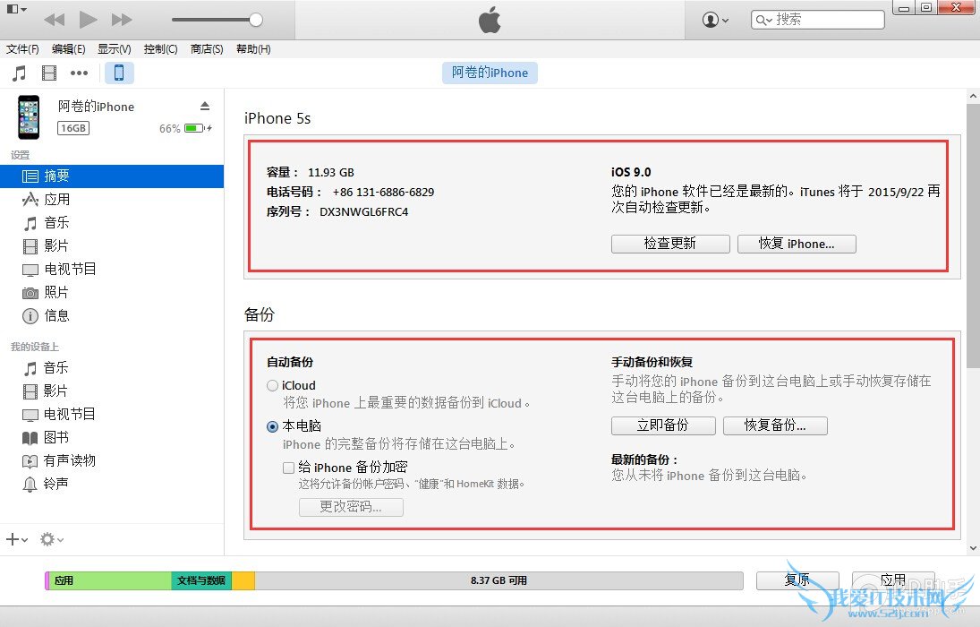Adjust the volume slider knob
Viewport: 980px width, 627px height.
point(256,20)
